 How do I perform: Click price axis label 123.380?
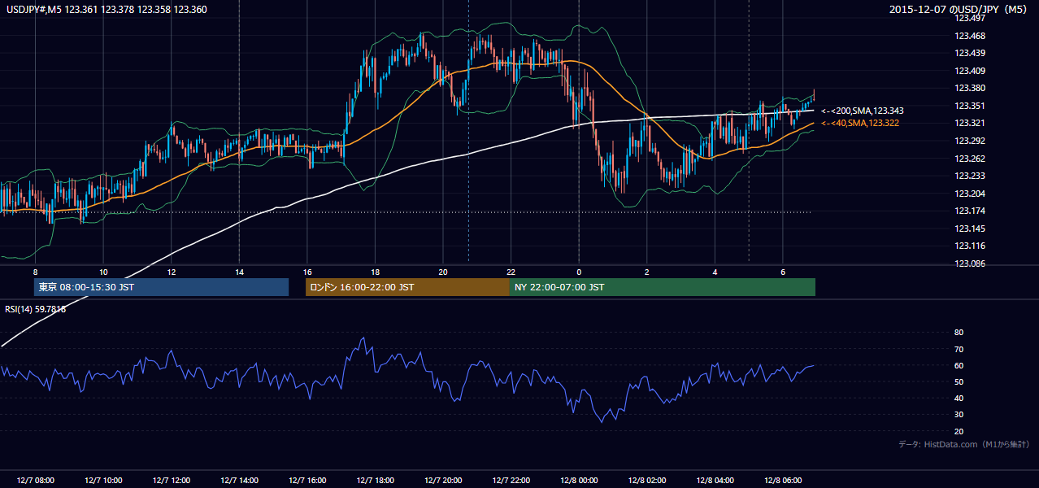tap(969, 88)
